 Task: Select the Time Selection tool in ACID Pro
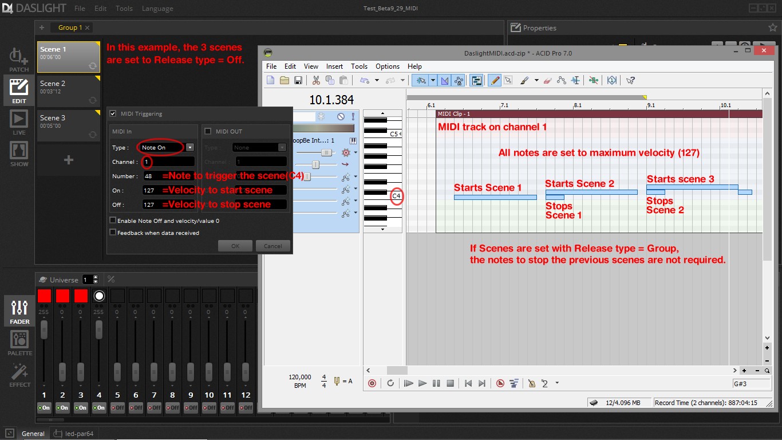pyautogui.click(x=575, y=81)
